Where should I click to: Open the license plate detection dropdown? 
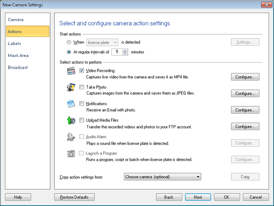tap(102, 42)
